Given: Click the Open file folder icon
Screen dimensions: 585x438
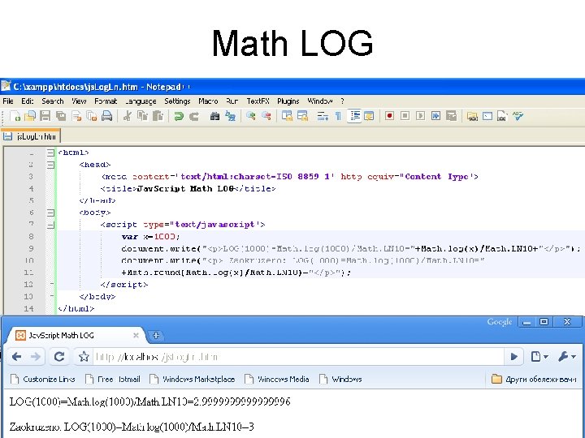Looking at the screenshot, I should [x=30, y=116].
